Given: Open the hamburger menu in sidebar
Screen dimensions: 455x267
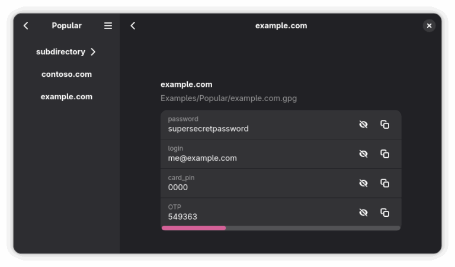Looking at the screenshot, I should [108, 26].
